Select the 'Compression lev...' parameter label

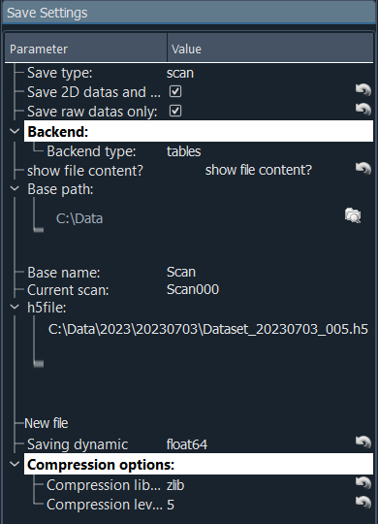(x=104, y=505)
